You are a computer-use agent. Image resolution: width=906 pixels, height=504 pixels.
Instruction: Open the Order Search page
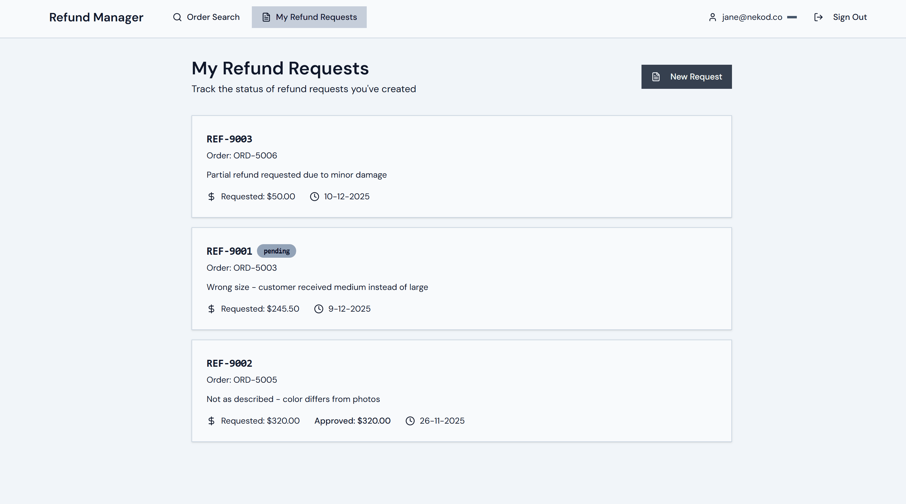coord(206,17)
